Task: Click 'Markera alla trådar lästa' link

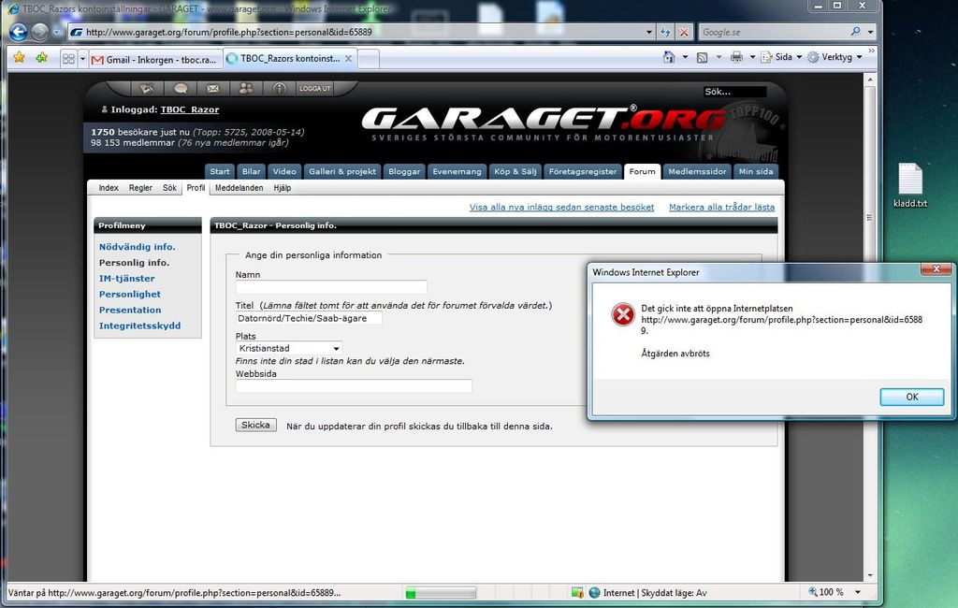Action: pyautogui.click(x=721, y=207)
